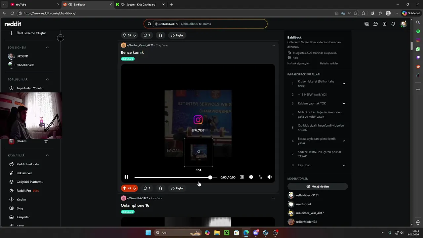Favorite r/Jokes with star icon
The image size is (423, 238).
(x=46, y=141)
